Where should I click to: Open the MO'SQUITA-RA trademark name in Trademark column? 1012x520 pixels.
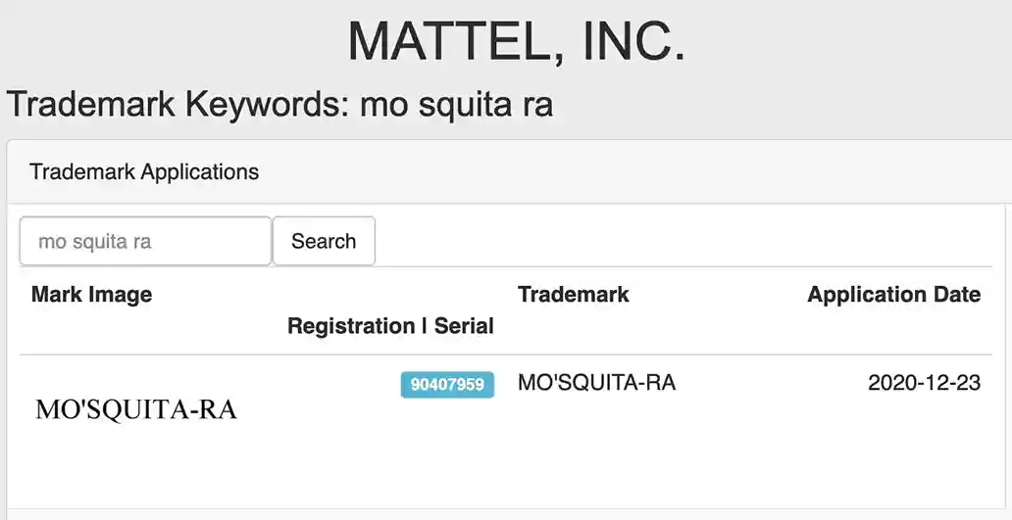596,382
